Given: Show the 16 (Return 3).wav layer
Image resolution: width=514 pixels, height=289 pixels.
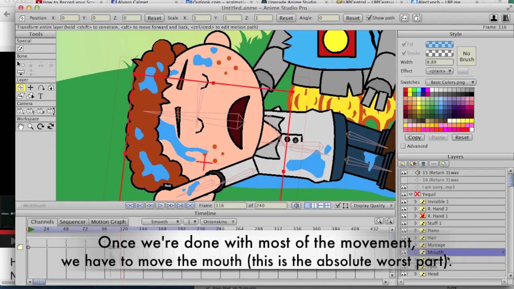Looking at the screenshot, I should click(404, 180).
